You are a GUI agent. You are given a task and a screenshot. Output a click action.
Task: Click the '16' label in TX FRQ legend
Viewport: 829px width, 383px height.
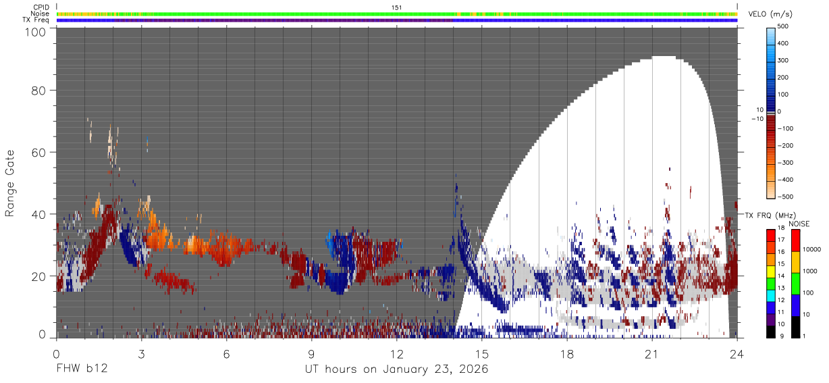tap(782, 252)
